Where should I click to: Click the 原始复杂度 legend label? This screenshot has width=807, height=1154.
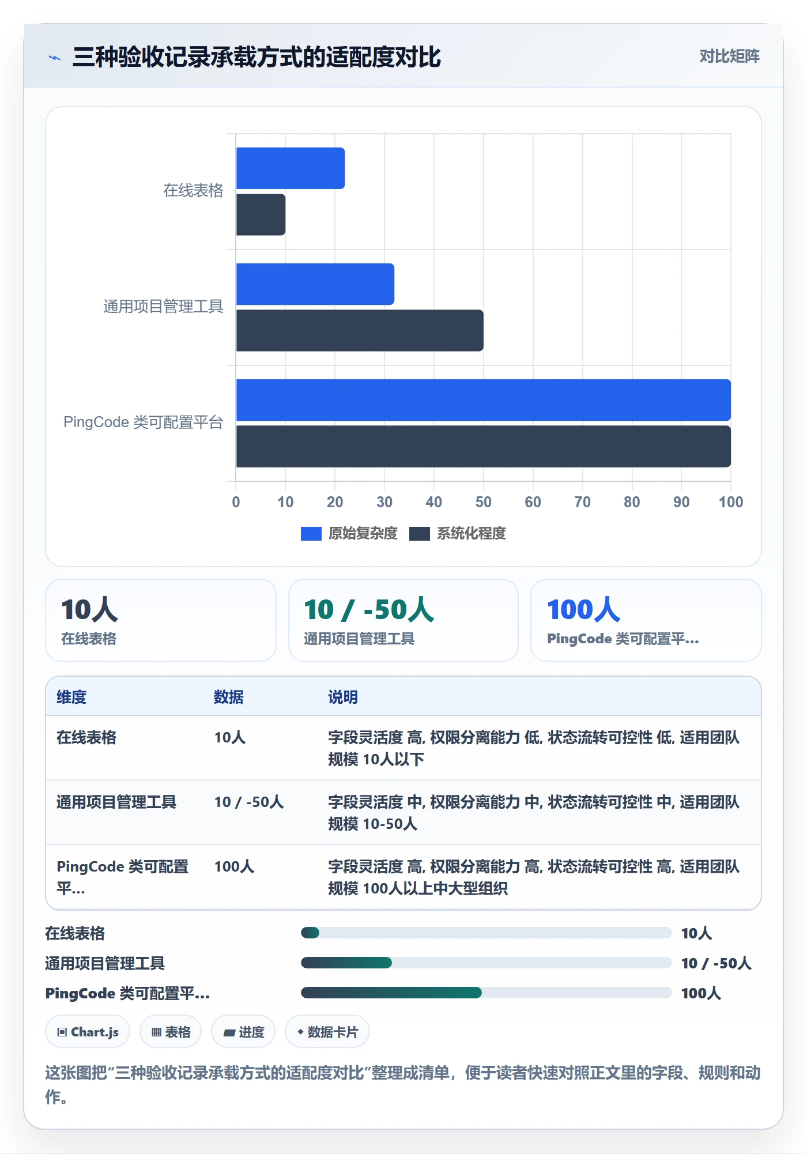click(x=363, y=533)
